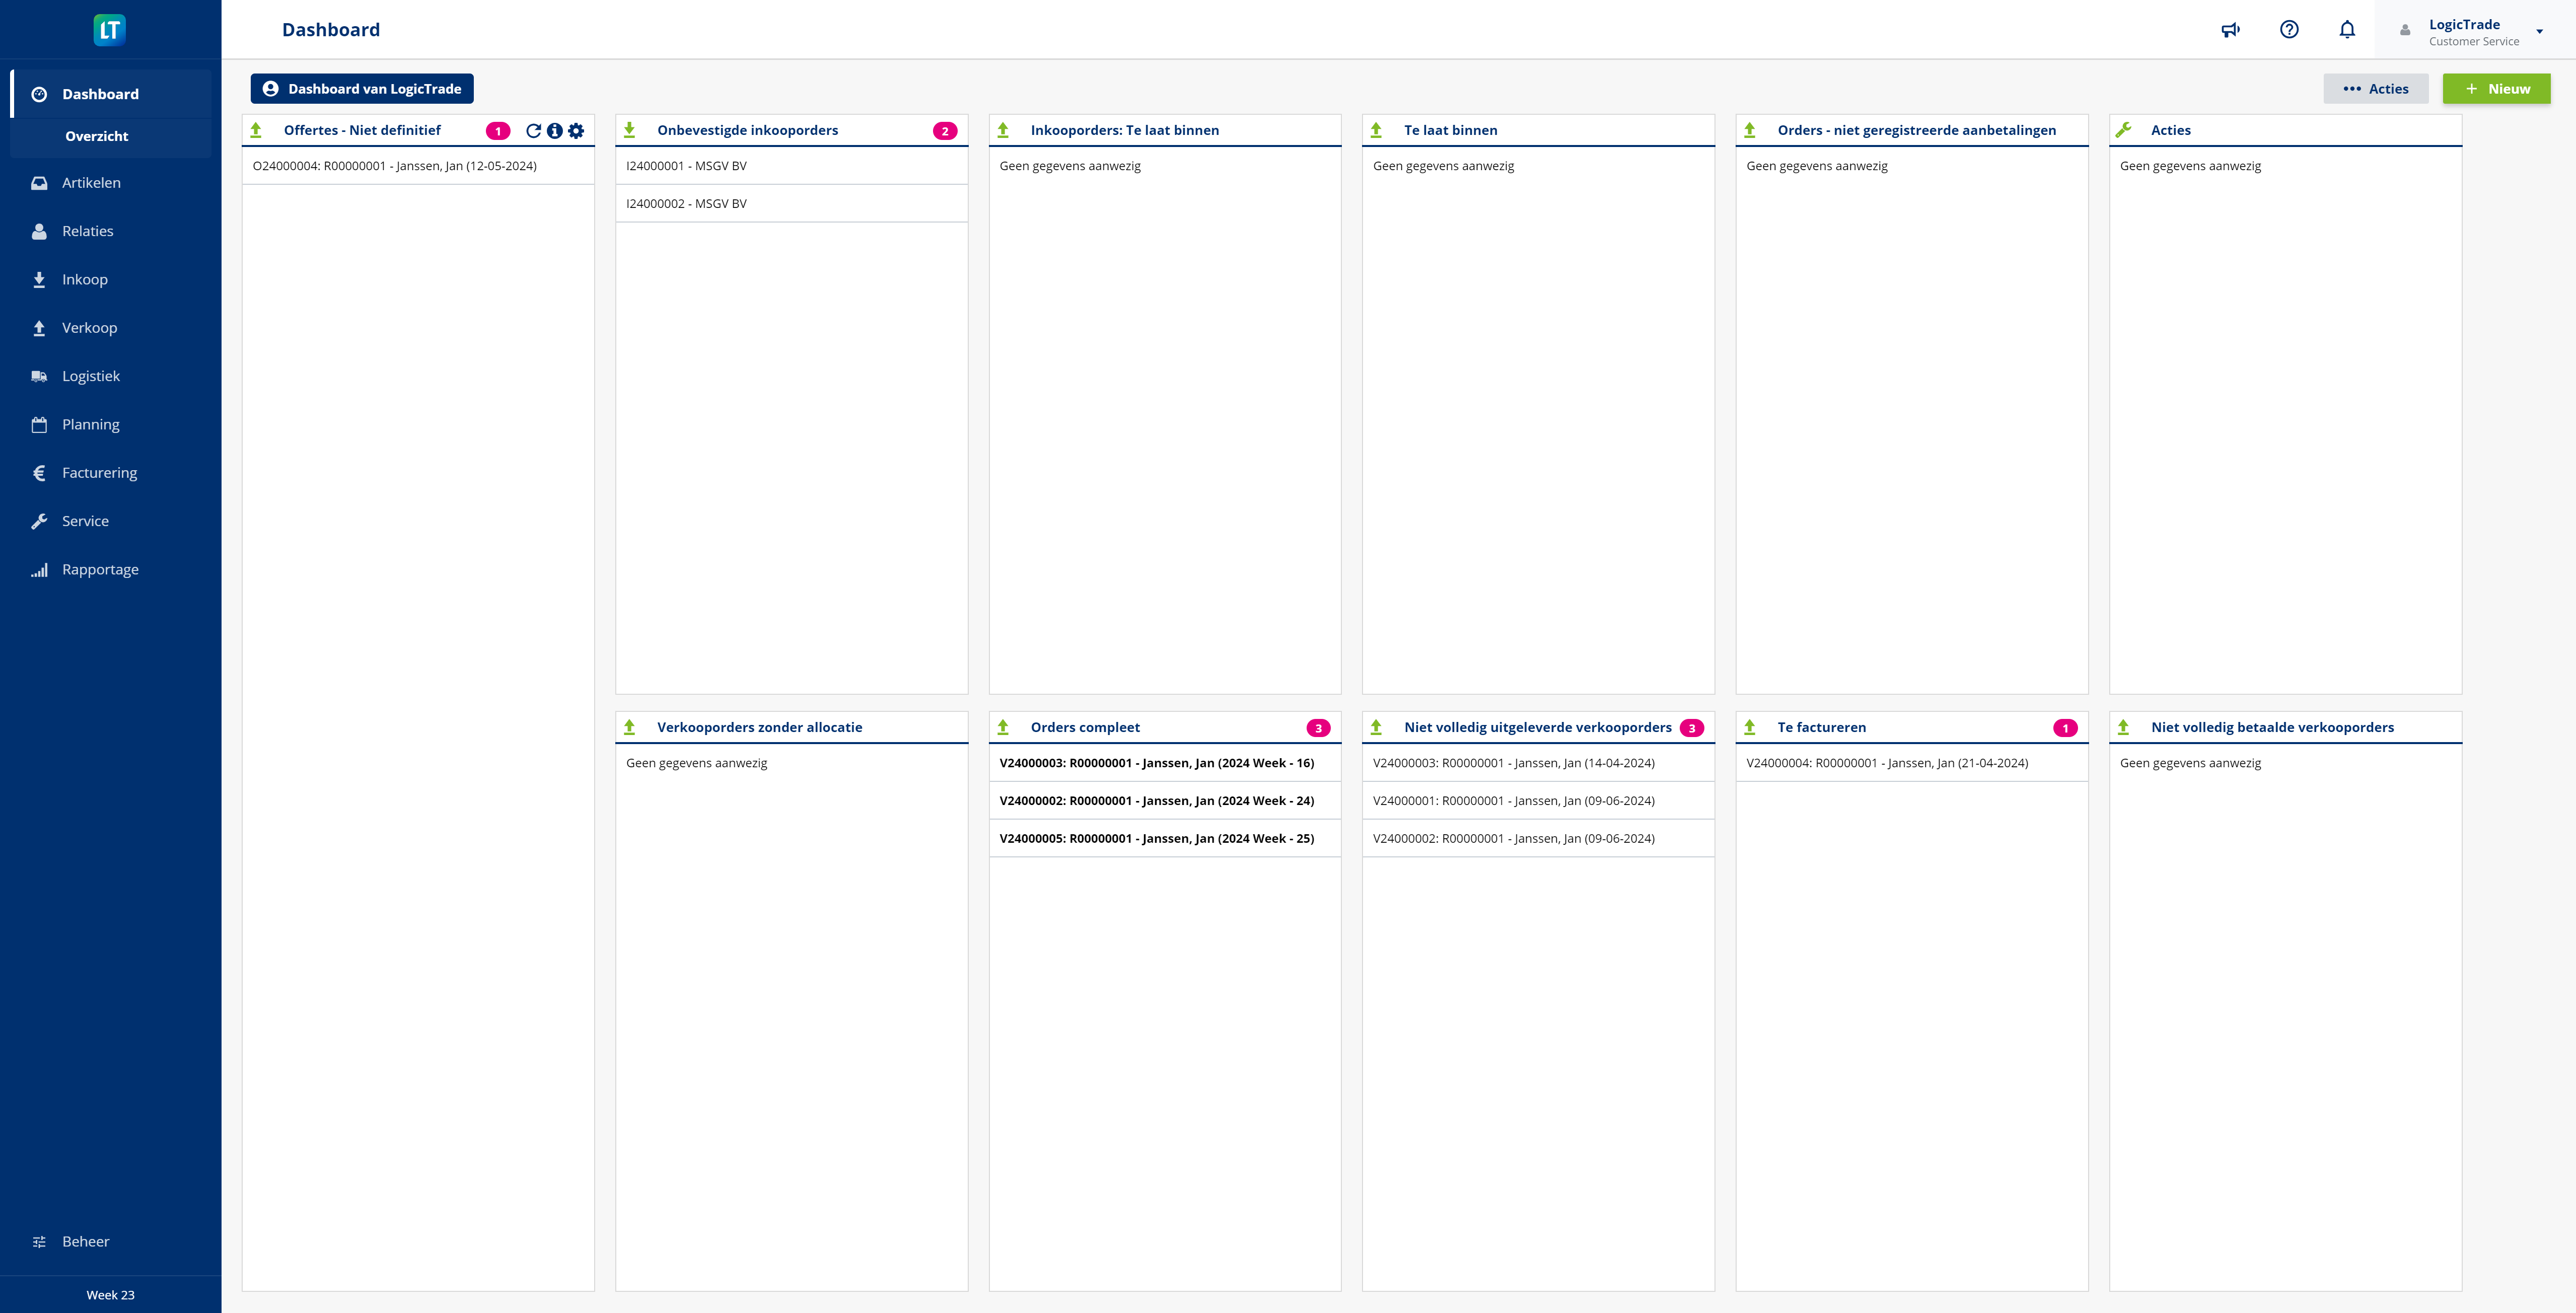
Task: Click arrow icon of Inkooporders: Te laat binnen
Action: (1003, 130)
